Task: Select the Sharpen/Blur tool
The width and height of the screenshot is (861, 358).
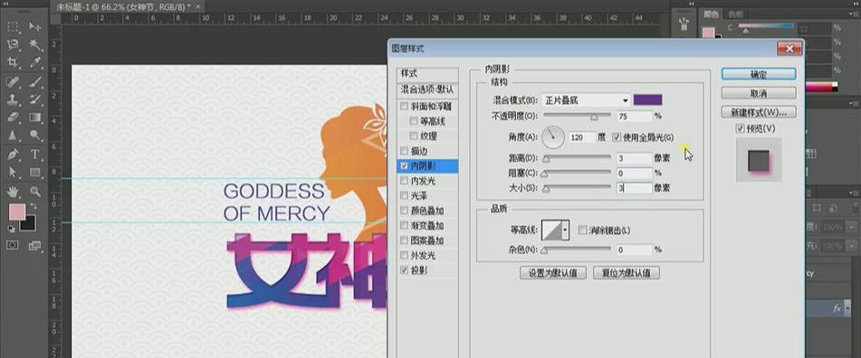Action: (x=14, y=135)
